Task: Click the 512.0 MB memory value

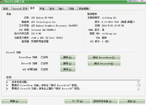Action: pos(36,33)
